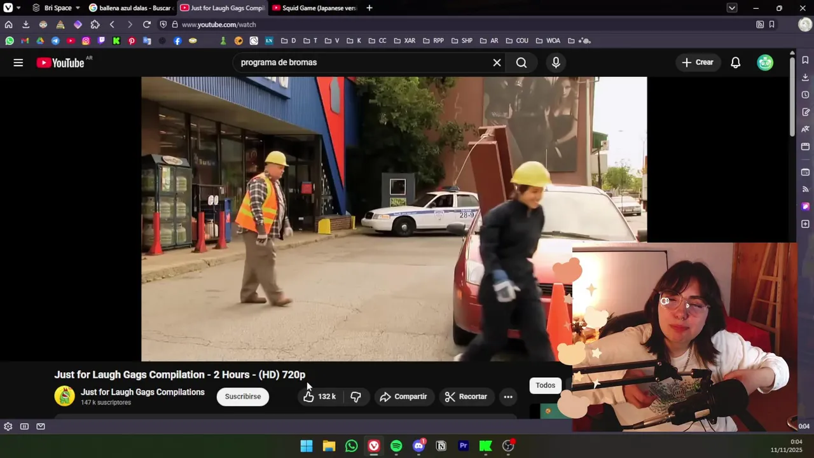Image resolution: width=814 pixels, height=458 pixels.
Task: Open the Gmail bookmark
Action: pos(25,41)
